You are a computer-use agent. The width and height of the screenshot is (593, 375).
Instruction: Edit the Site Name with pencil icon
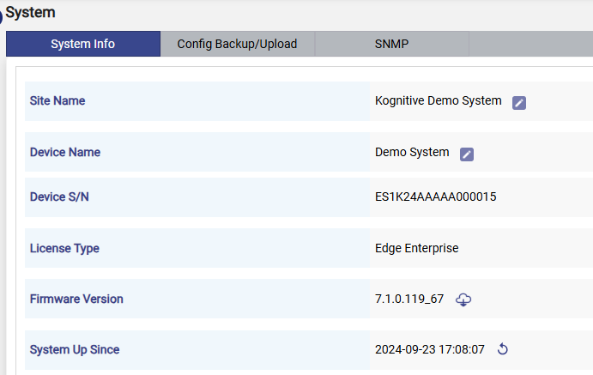coord(519,102)
